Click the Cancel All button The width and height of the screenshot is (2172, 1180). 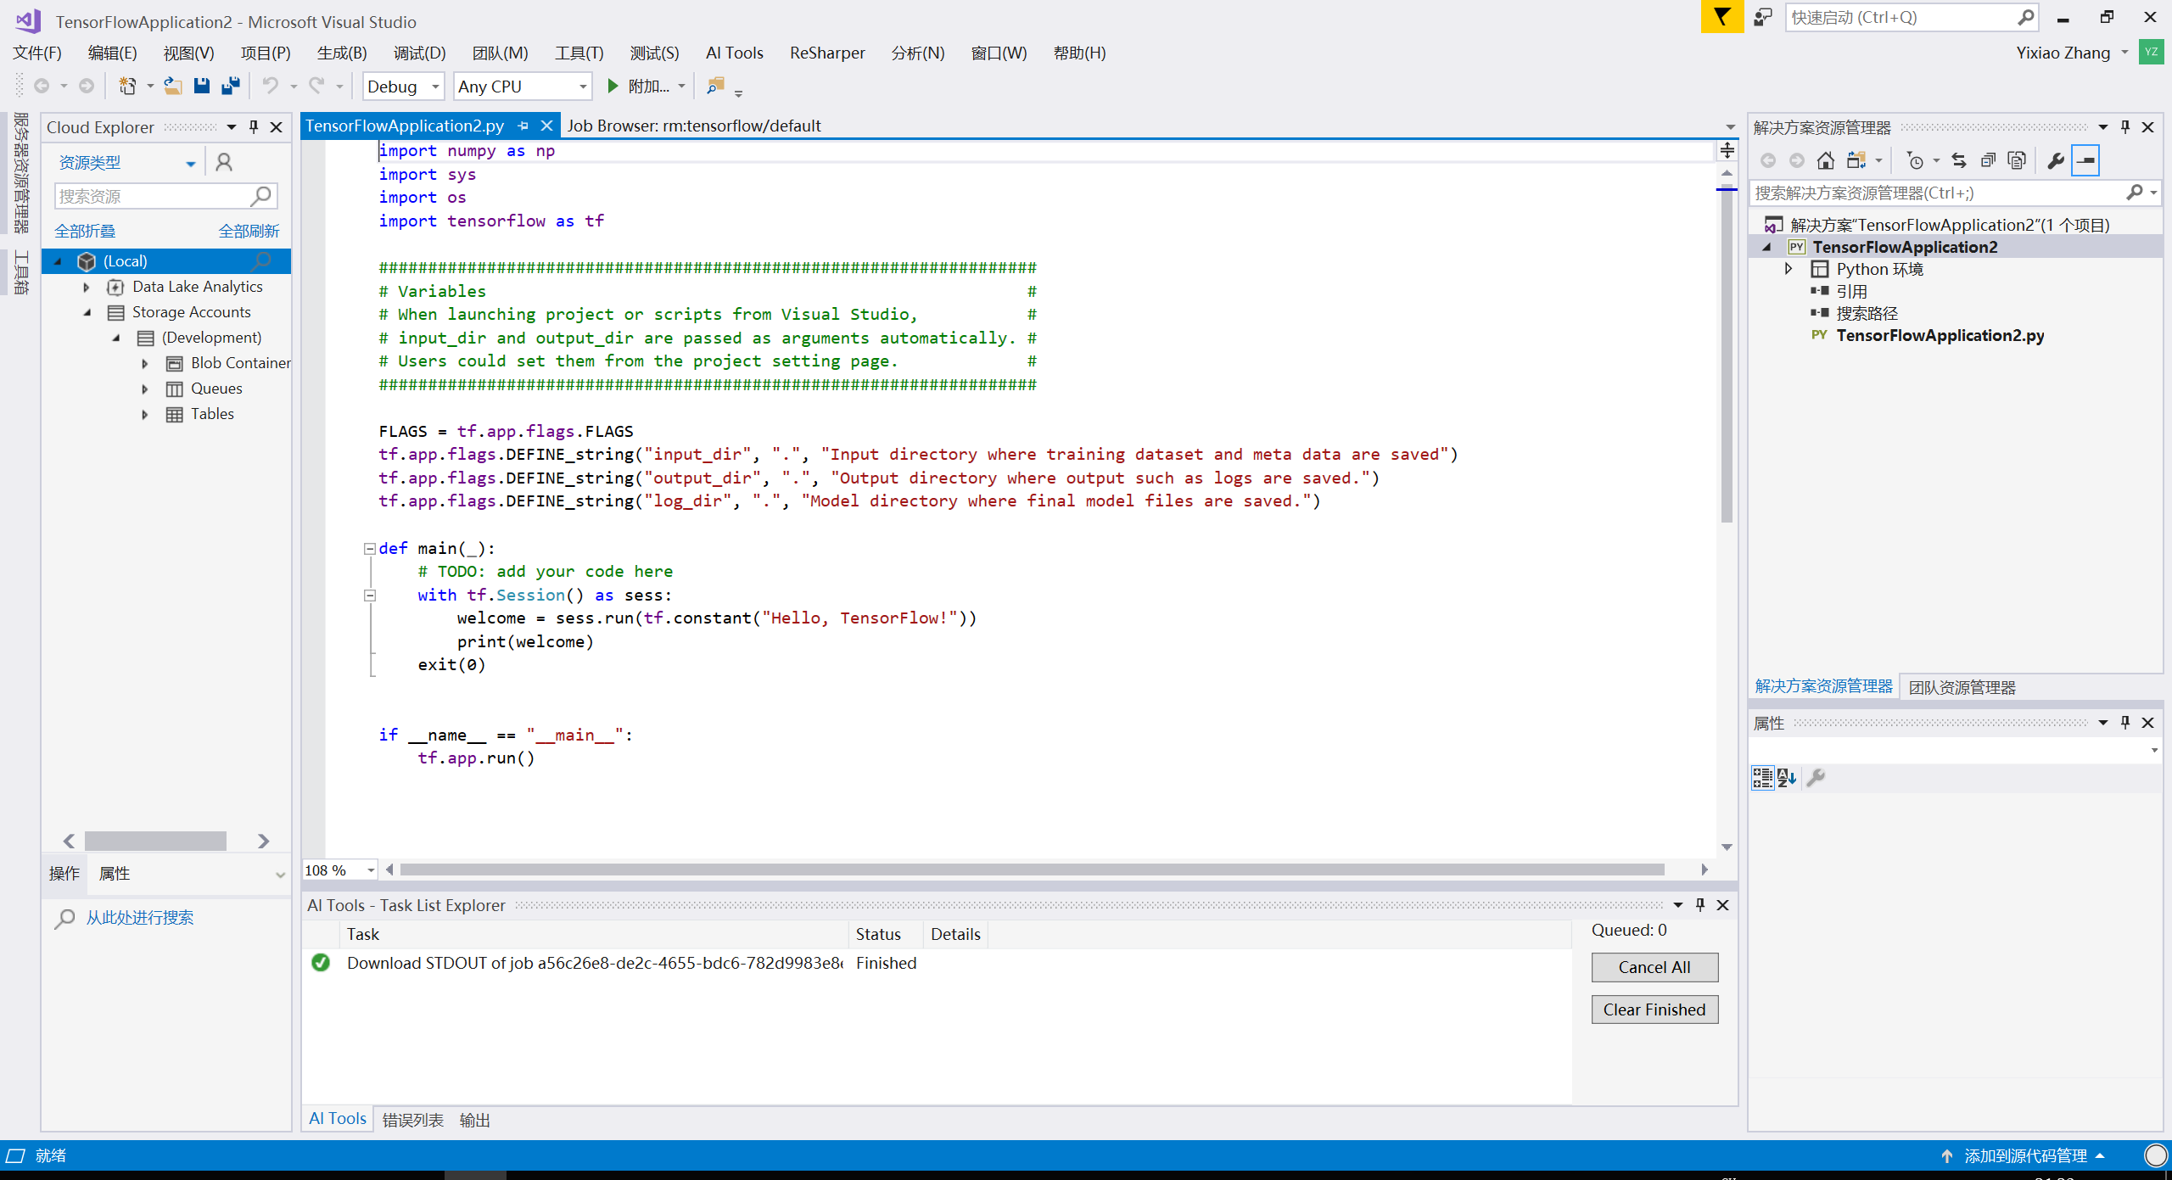point(1654,967)
